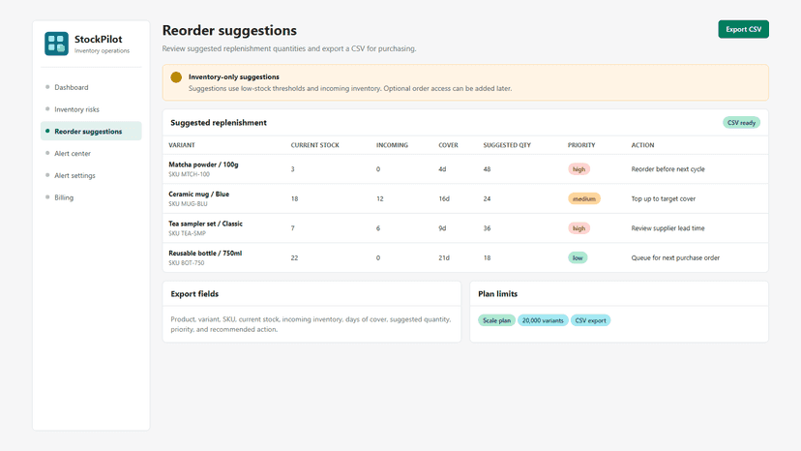Click the StockPilot logo icon
The image size is (801, 451).
(x=56, y=44)
